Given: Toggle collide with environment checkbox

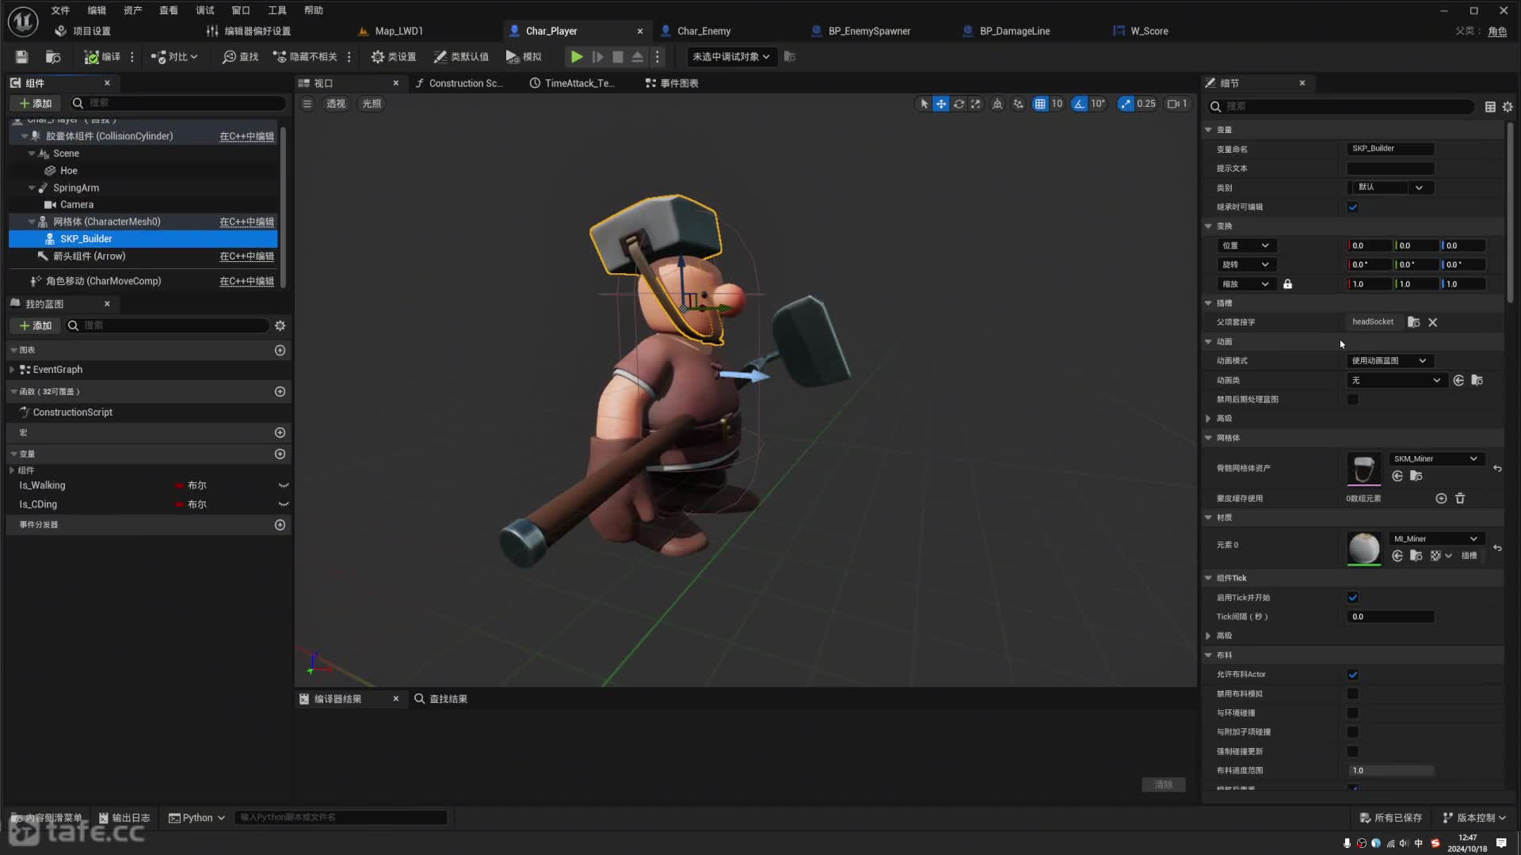Looking at the screenshot, I should click(x=1353, y=713).
